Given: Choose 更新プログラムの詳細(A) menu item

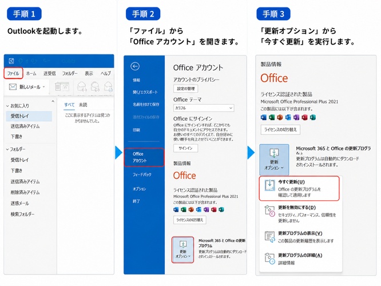Looking at the screenshot, I should (300, 259).
